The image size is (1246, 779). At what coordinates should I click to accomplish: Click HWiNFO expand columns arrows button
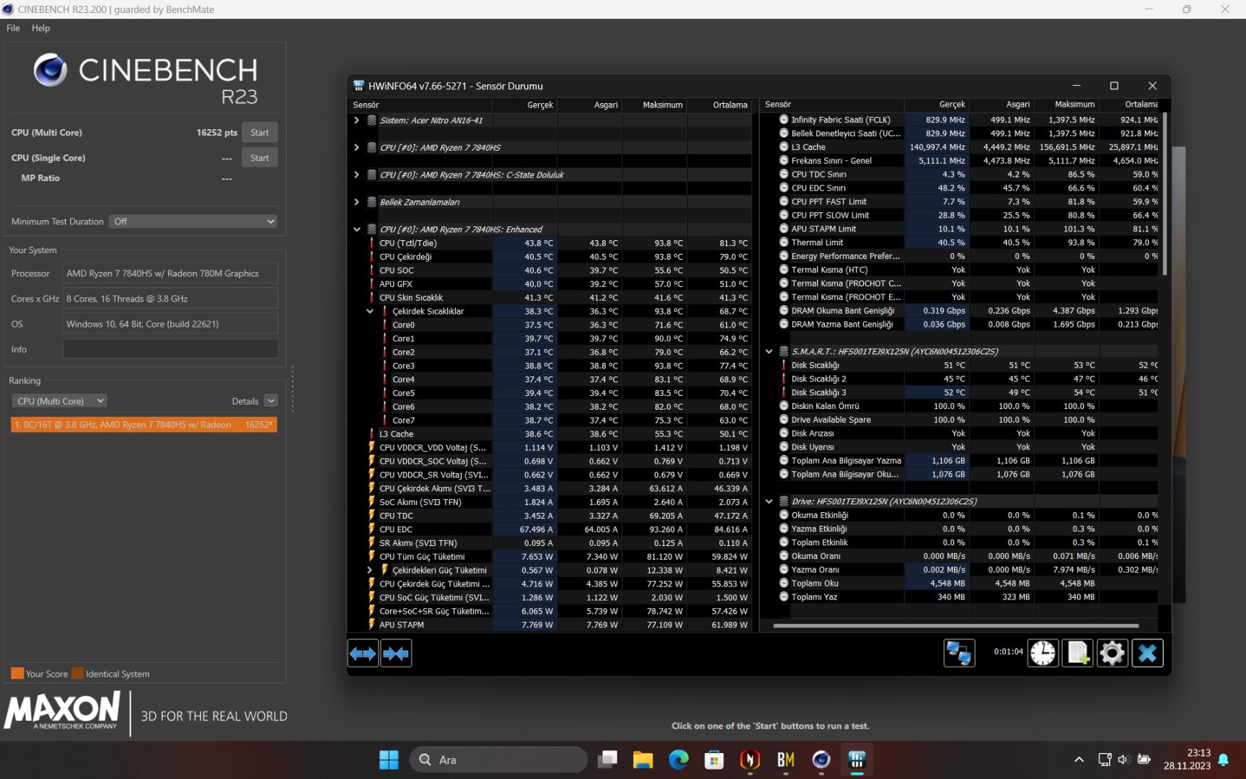tap(363, 653)
